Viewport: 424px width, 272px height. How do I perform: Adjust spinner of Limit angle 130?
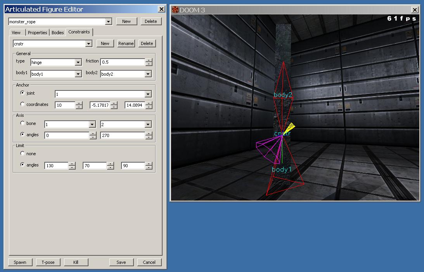(72, 166)
